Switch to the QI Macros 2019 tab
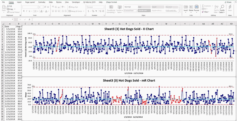 [x=90, y=2]
